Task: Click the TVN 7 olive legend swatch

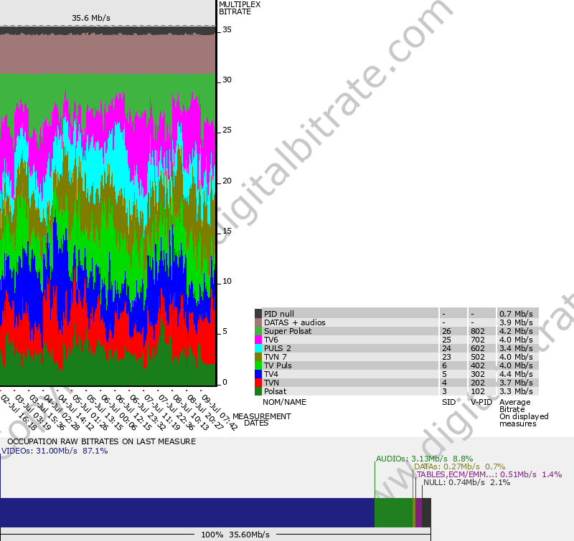Action: [258, 357]
